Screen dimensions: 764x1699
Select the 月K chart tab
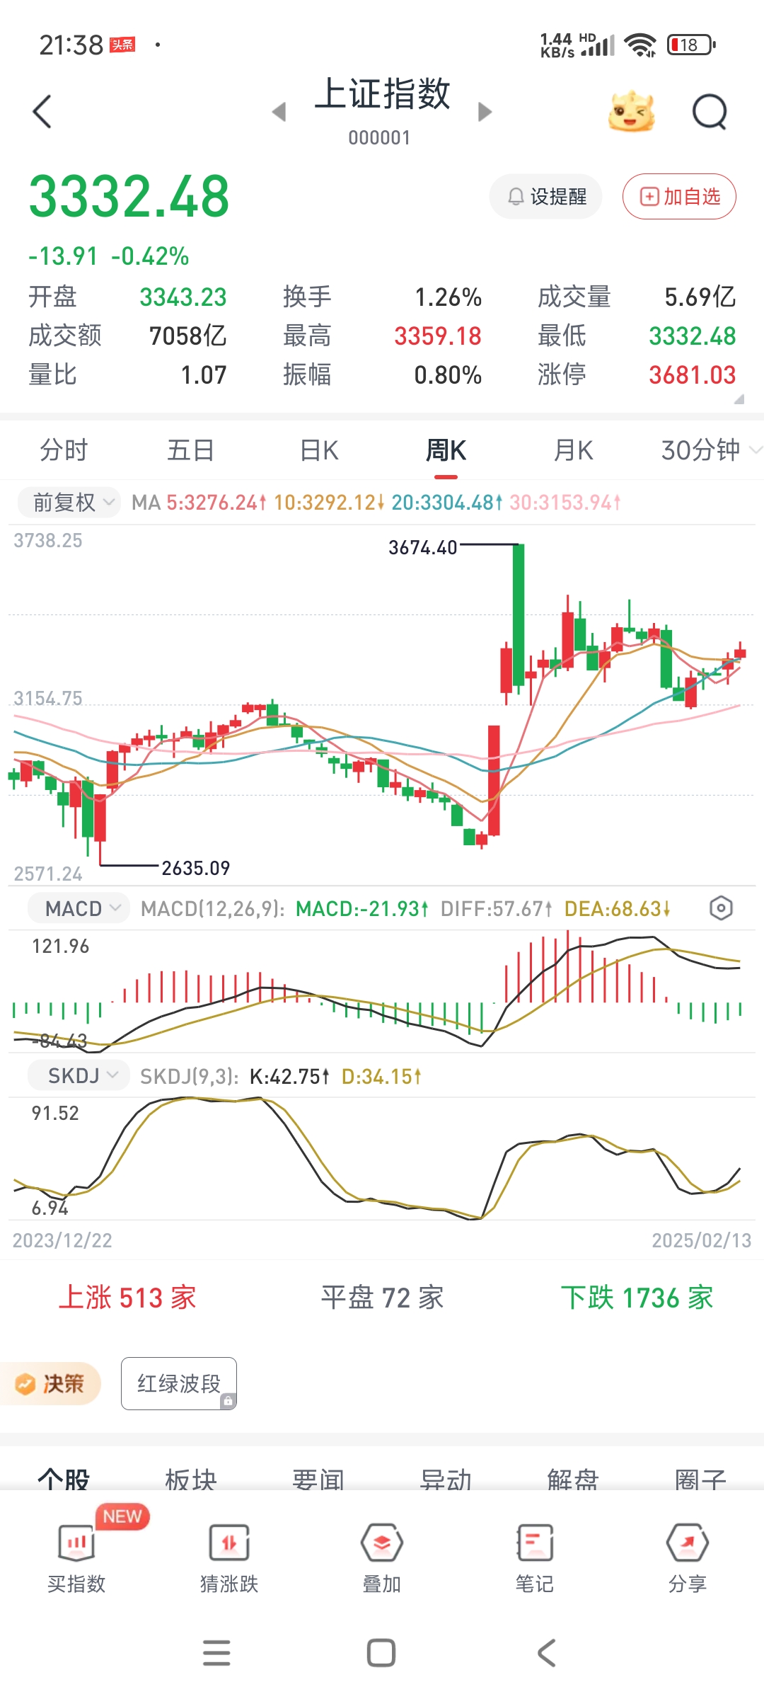(573, 450)
